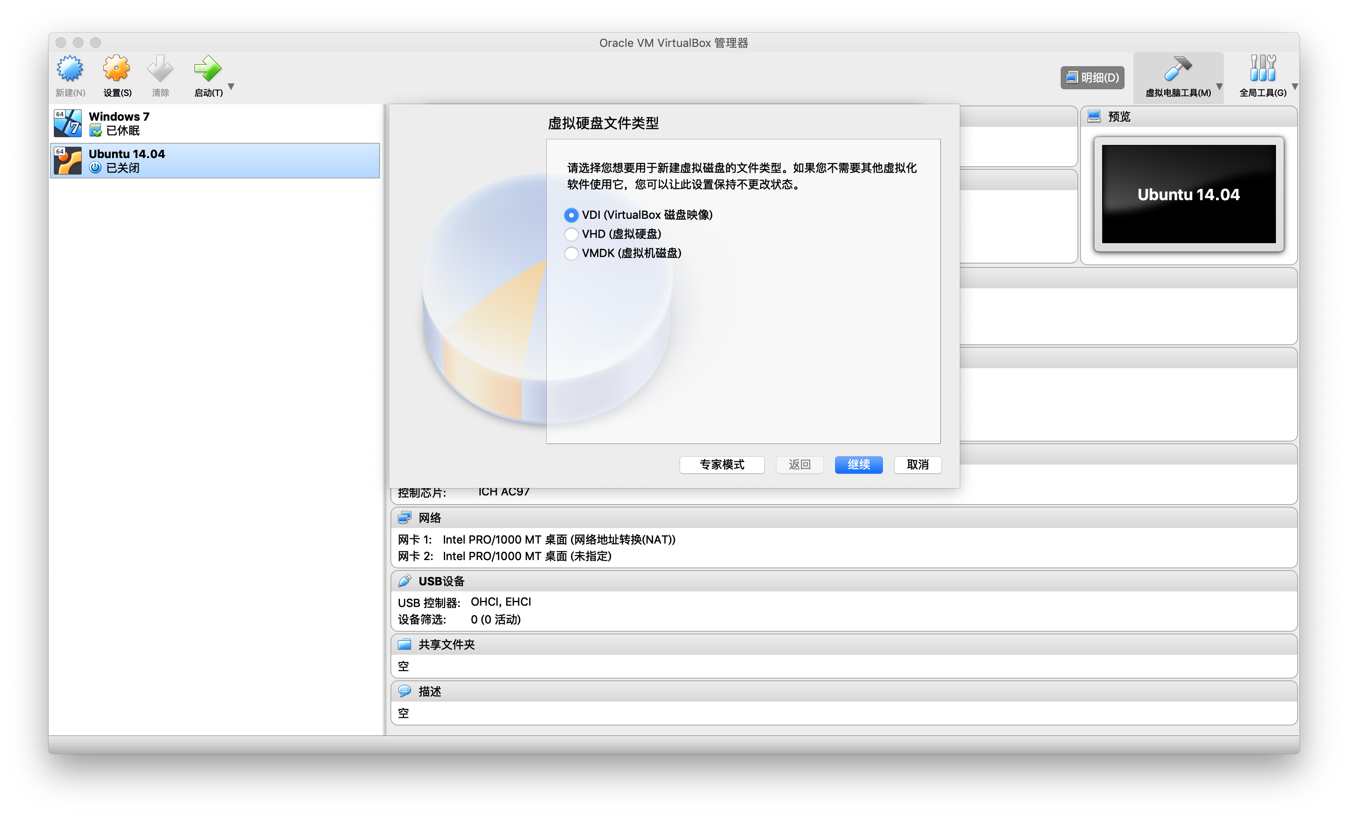Open the USB设备 section header
The image size is (1348, 818).
pos(844,581)
